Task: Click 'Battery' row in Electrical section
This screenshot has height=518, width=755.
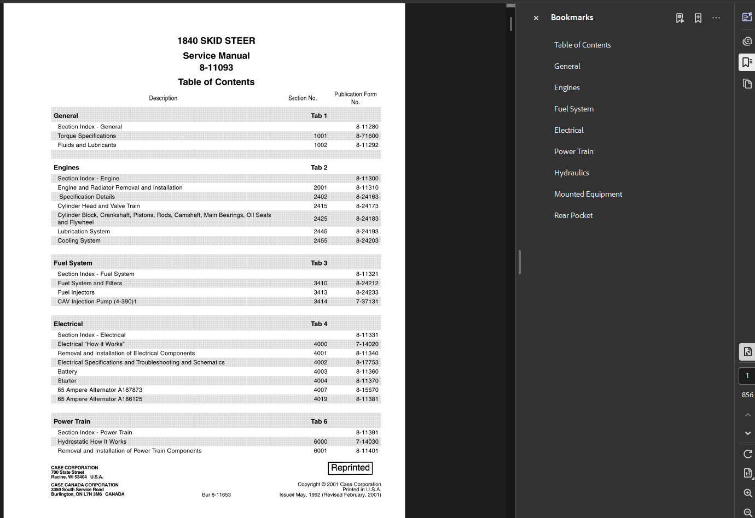Action: click(x=216, y=372)
